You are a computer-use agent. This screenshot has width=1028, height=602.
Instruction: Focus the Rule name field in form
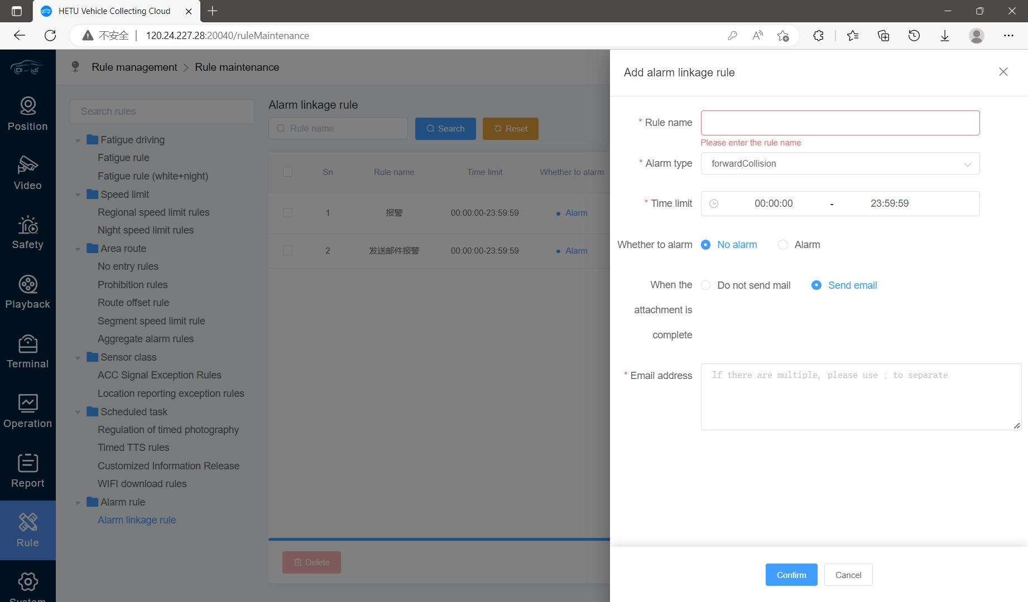840,123
